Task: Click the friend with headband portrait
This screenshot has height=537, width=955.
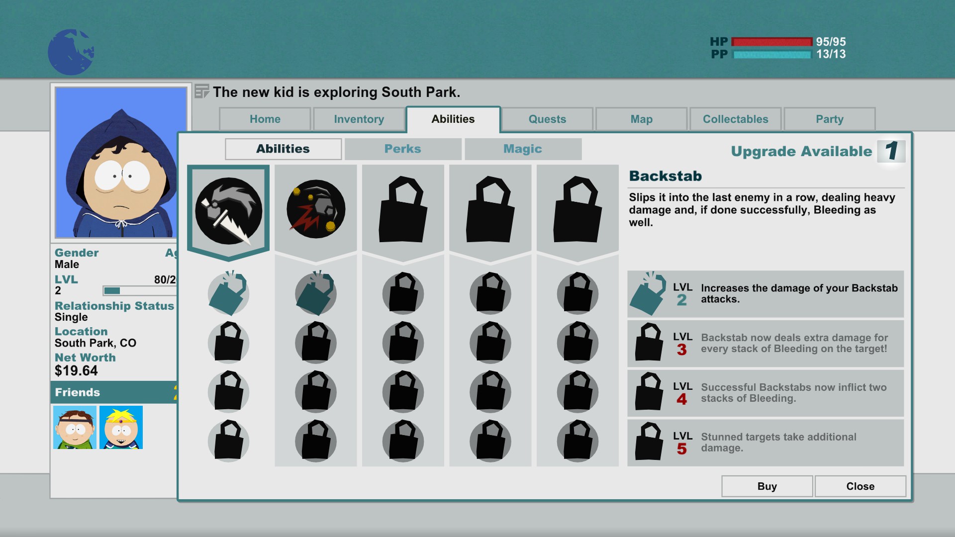Action: tap(75, 427)
